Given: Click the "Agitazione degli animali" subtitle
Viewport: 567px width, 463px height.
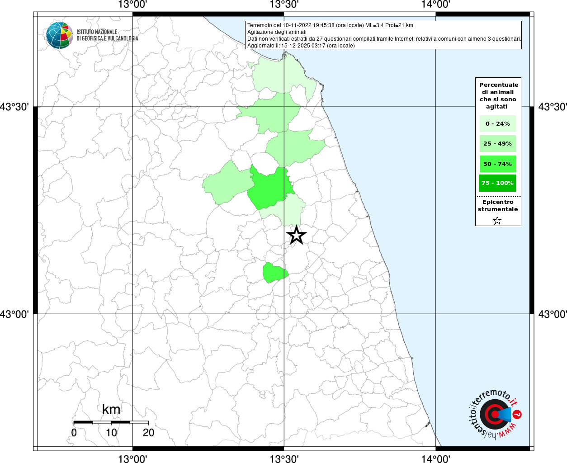Looking at the screenshot, I should (277, 32).
